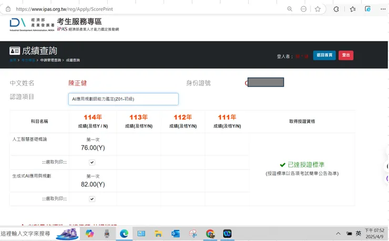
Task: Click the red 登出 logout button
Action: click(x=346, y=55)
